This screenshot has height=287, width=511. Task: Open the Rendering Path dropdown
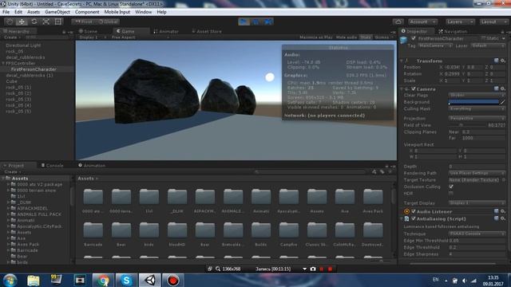tap(477, 173)
